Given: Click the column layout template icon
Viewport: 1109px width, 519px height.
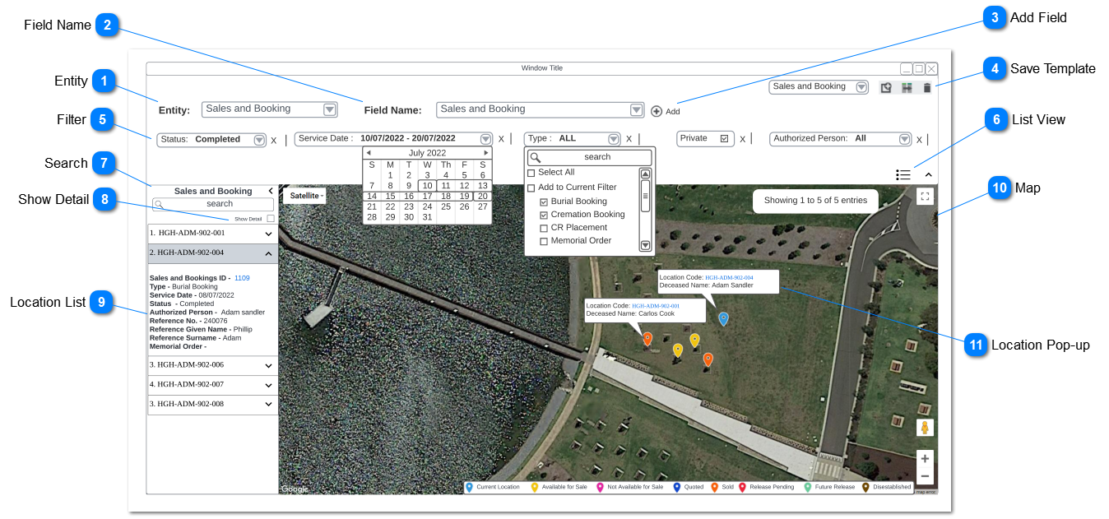Looking at the screenshot, I should click(907, 88).
